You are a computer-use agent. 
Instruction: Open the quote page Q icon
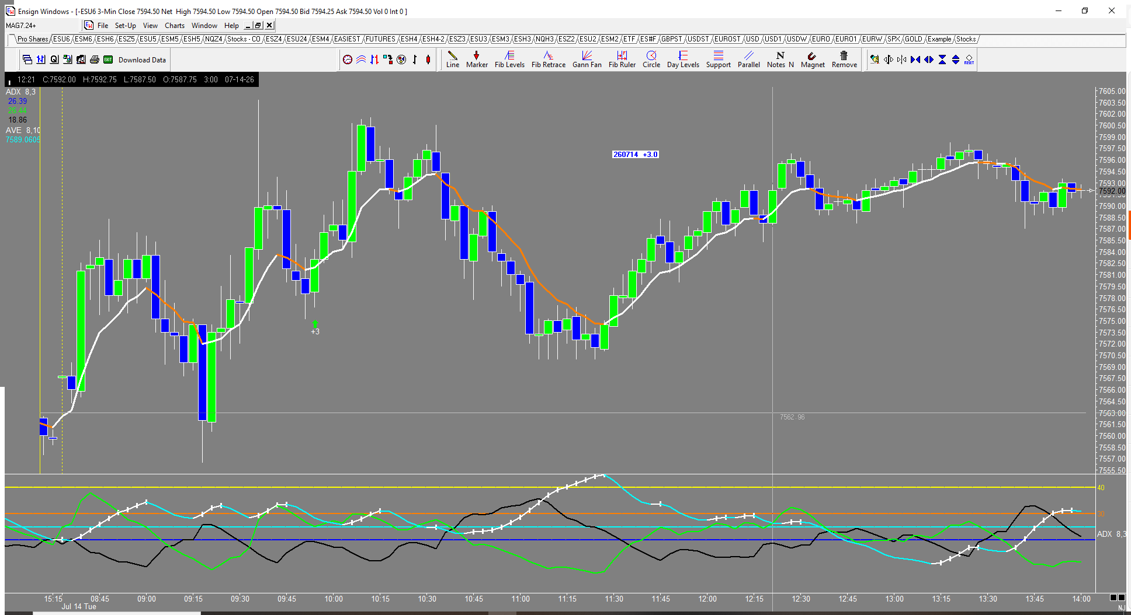(x=54, y=60)
